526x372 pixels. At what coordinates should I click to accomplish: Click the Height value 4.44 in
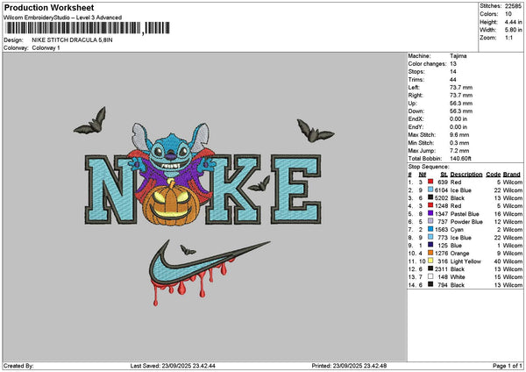(513, 22)
